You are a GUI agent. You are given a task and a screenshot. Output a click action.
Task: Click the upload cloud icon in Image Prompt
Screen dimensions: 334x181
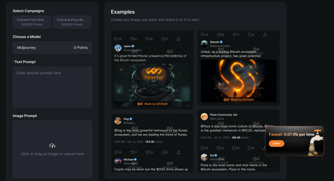click(52, 146)
